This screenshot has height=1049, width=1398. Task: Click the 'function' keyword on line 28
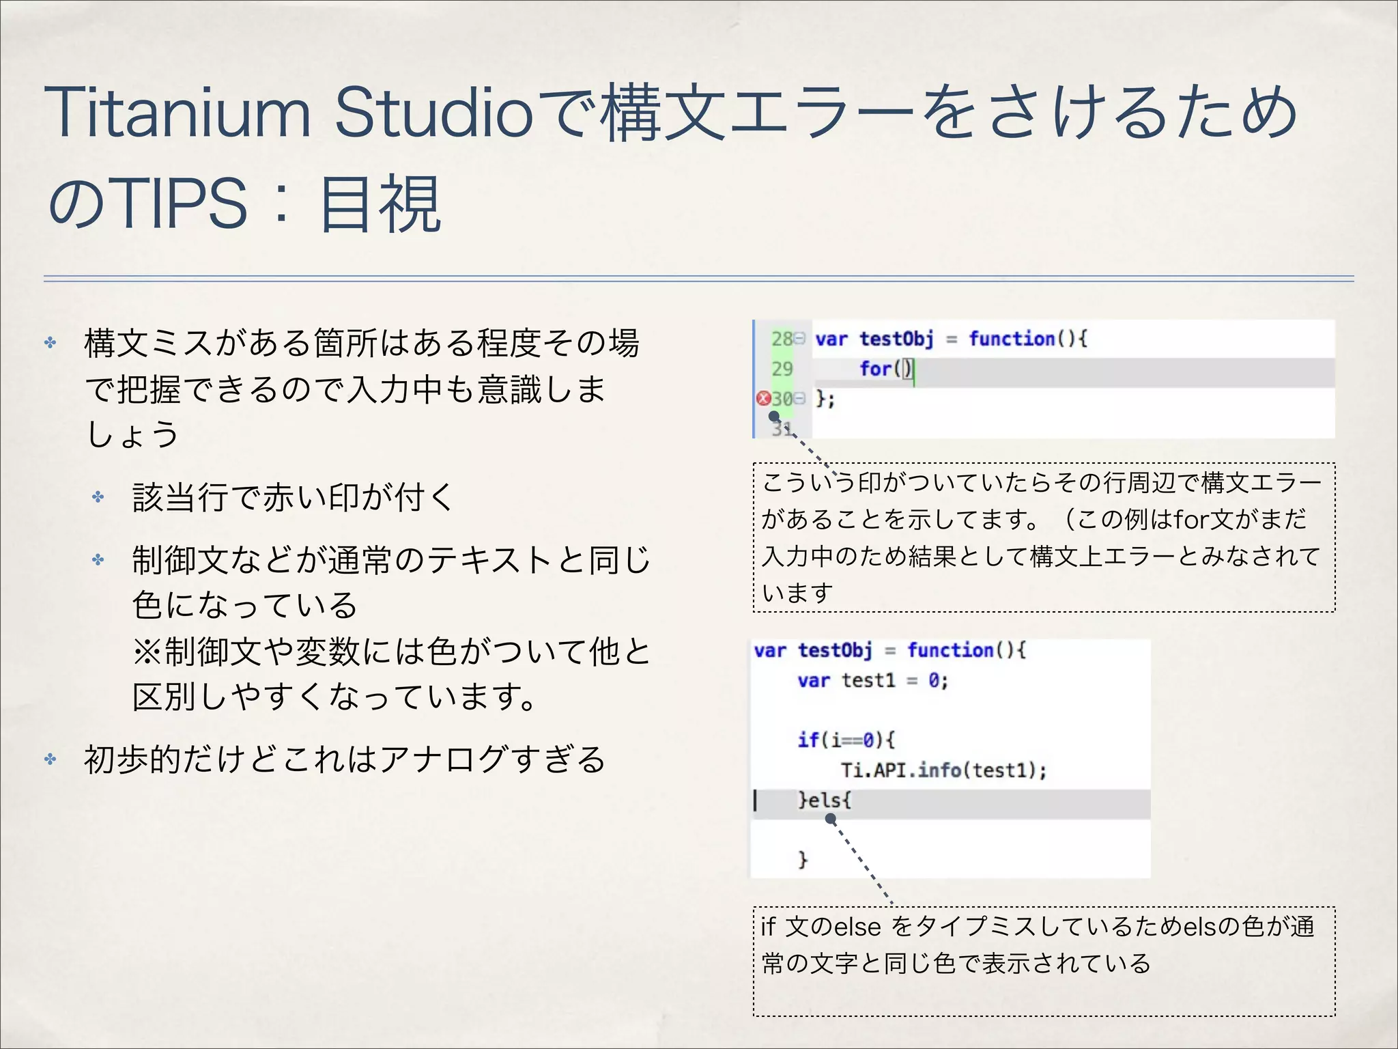click(x=1012, y=339)
